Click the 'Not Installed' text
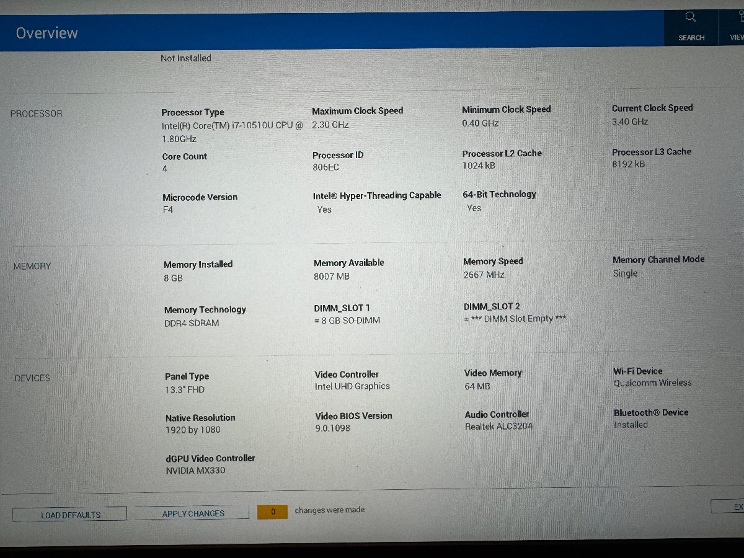Screen dimensions: 744x558 [x=186, y=58]
